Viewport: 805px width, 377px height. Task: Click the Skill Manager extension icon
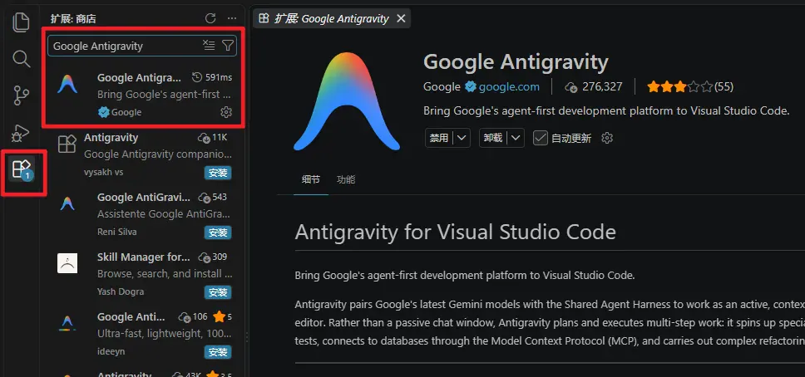67,263
